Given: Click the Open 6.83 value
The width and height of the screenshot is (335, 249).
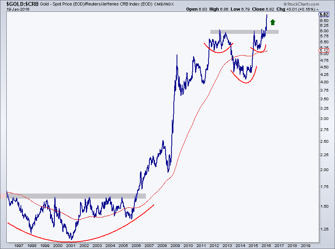Looking at the screenshot, I should point(197,9).
